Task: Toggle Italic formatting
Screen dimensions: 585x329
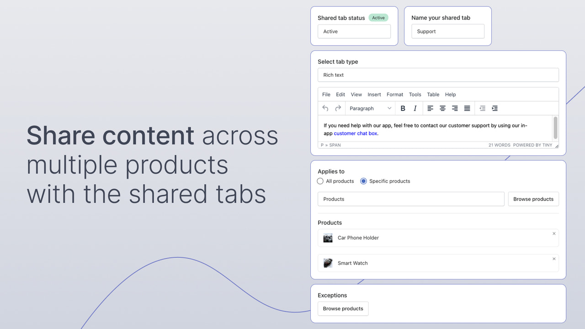Action: pyautogui.click(x=415, y=108)
